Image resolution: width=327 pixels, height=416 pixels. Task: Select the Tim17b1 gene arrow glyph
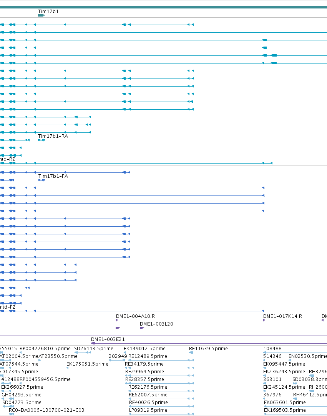click(41, 15)
